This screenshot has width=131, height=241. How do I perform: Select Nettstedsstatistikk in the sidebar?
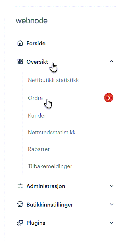point(52,132)
